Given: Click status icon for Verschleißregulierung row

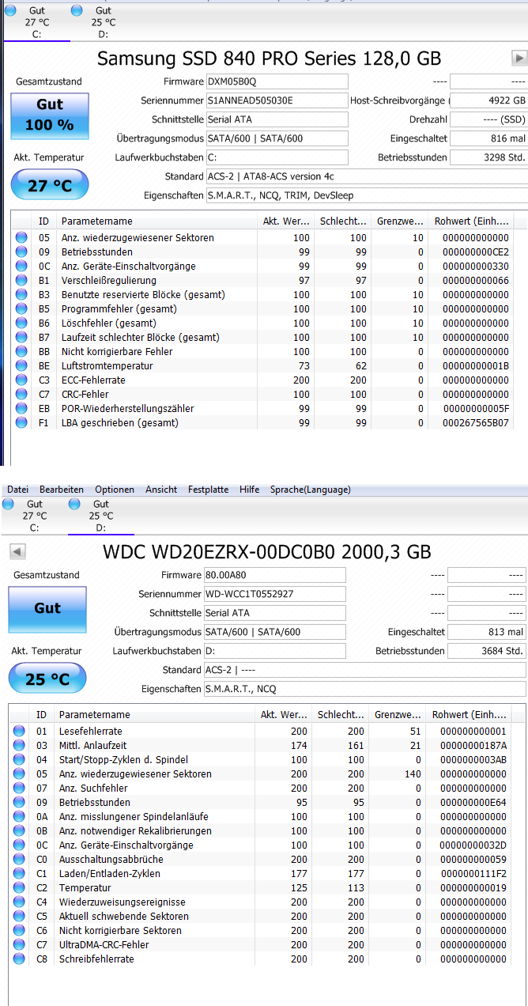Looking at the screenshot, I should 21,280.
